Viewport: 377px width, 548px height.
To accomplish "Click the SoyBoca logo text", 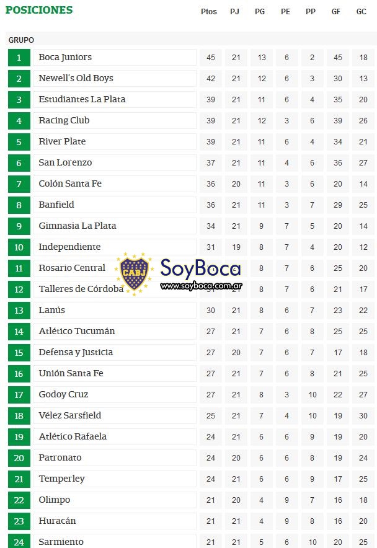I will point(200,269).
